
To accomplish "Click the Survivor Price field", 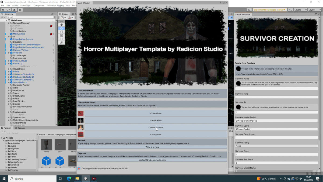I will (277, 154).
